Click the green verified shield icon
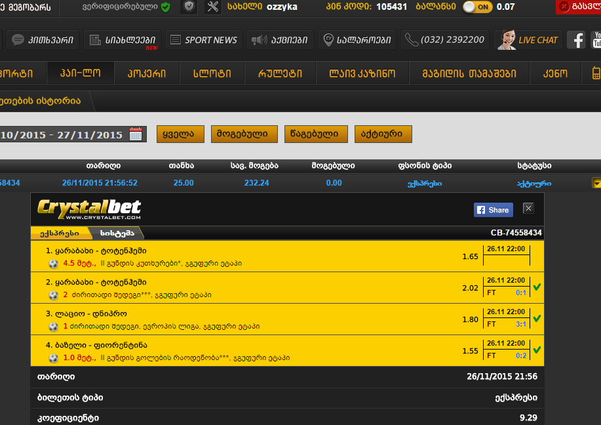Viewport: 601px width, 425px height. tap(166, 7)
